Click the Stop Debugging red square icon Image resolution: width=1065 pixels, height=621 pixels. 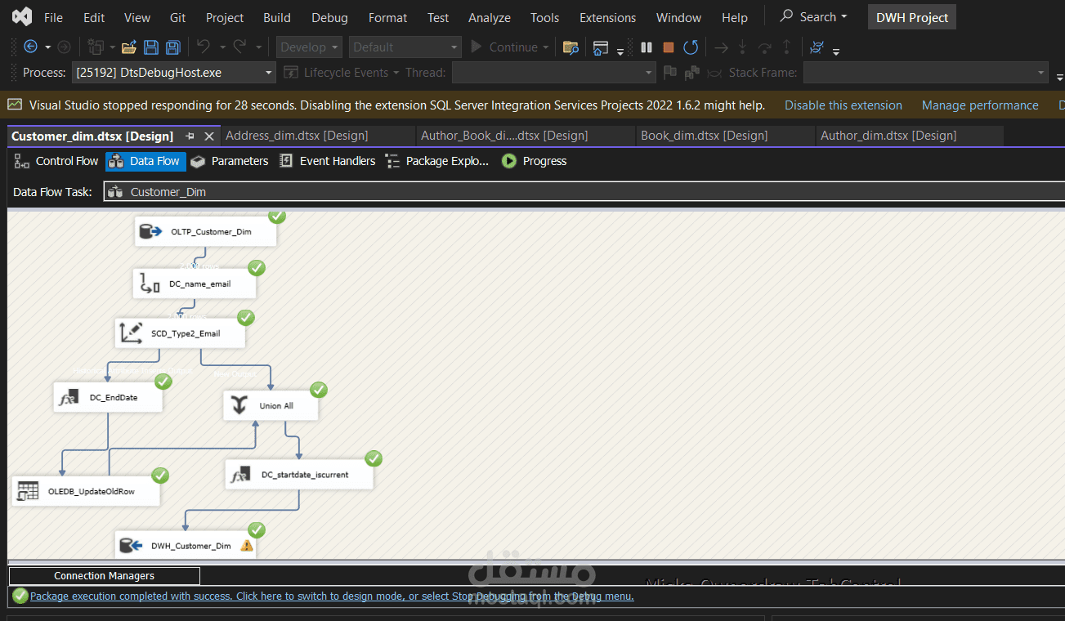pos(668,47)
